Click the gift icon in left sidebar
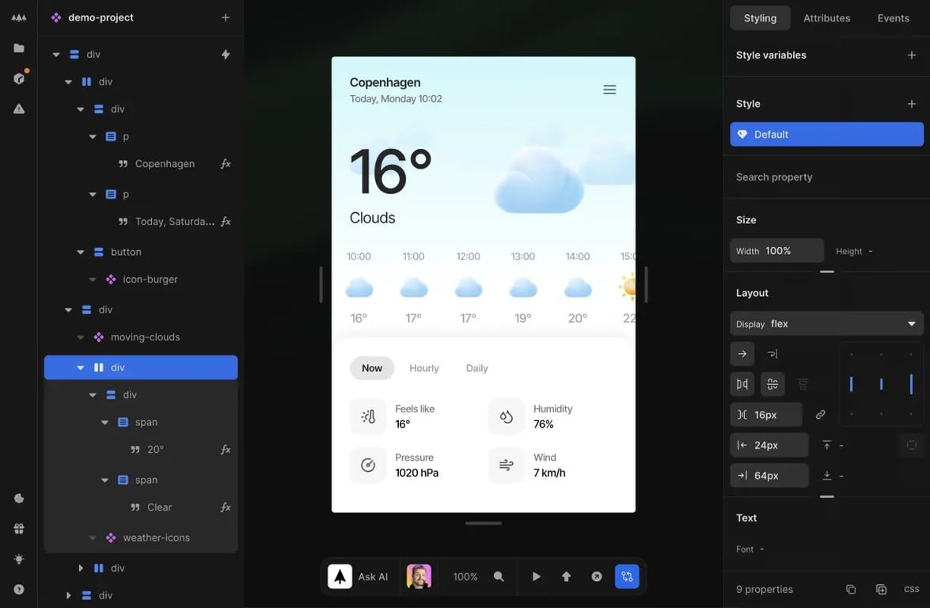 pos(19,529)
